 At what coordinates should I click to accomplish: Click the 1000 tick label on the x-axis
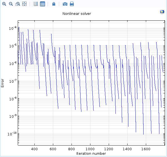point(90,149)
